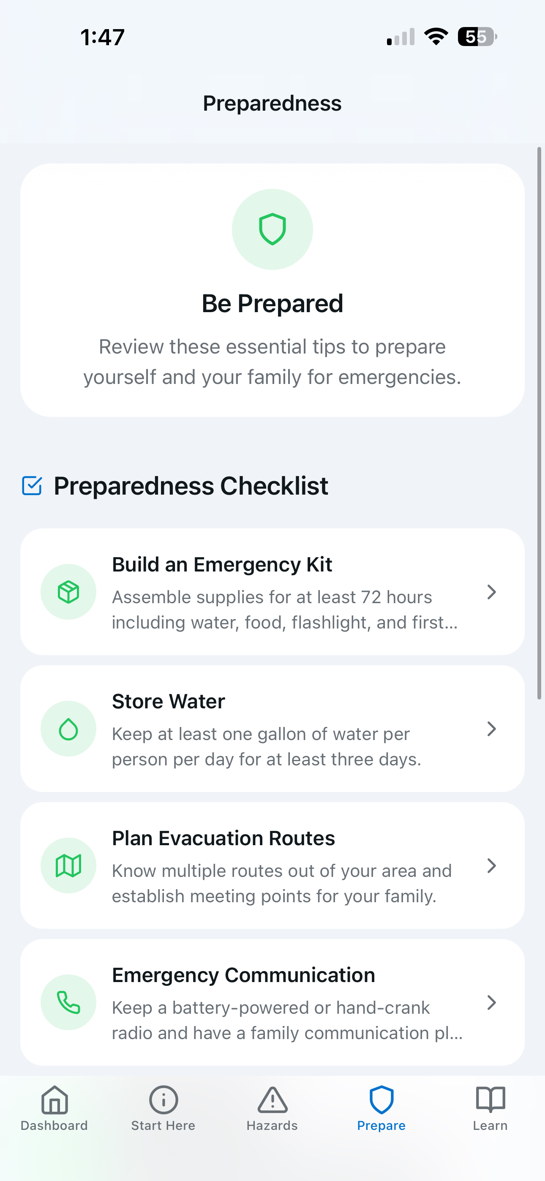Tap the Hazards warning triangle icon
Screen dimensions: 545x1181
click(272, 1100)
